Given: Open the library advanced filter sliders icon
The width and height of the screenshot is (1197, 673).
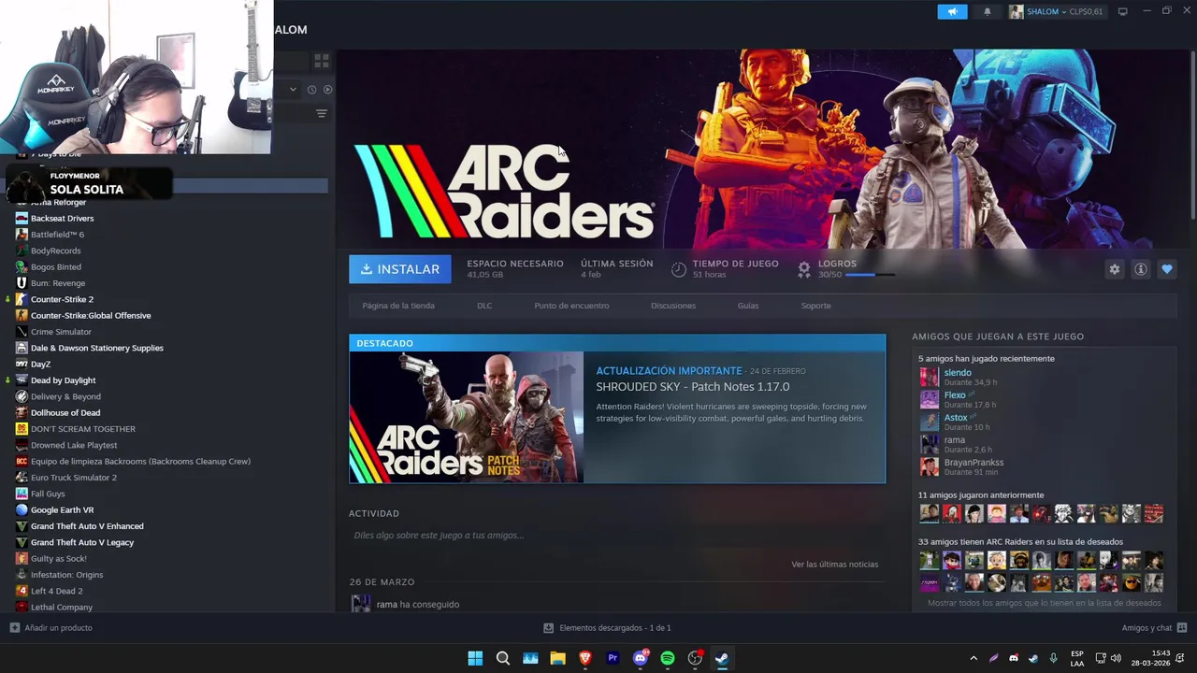Looking at the screenshot, I should point(322,114).
